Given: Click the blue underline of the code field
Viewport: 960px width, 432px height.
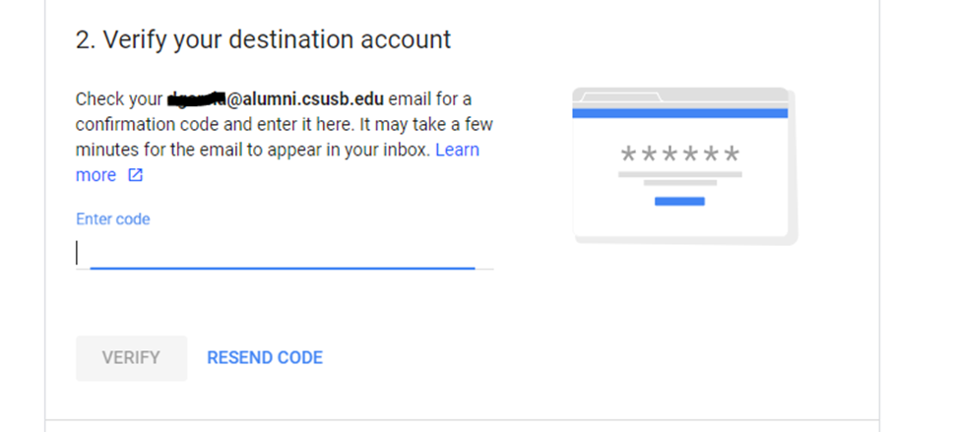Looking at the screenshot, I should tap(284, 268).
